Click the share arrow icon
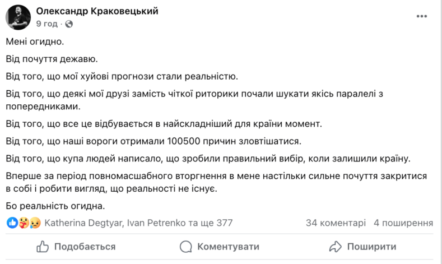442x264 pixels. [x=336, y=247]
